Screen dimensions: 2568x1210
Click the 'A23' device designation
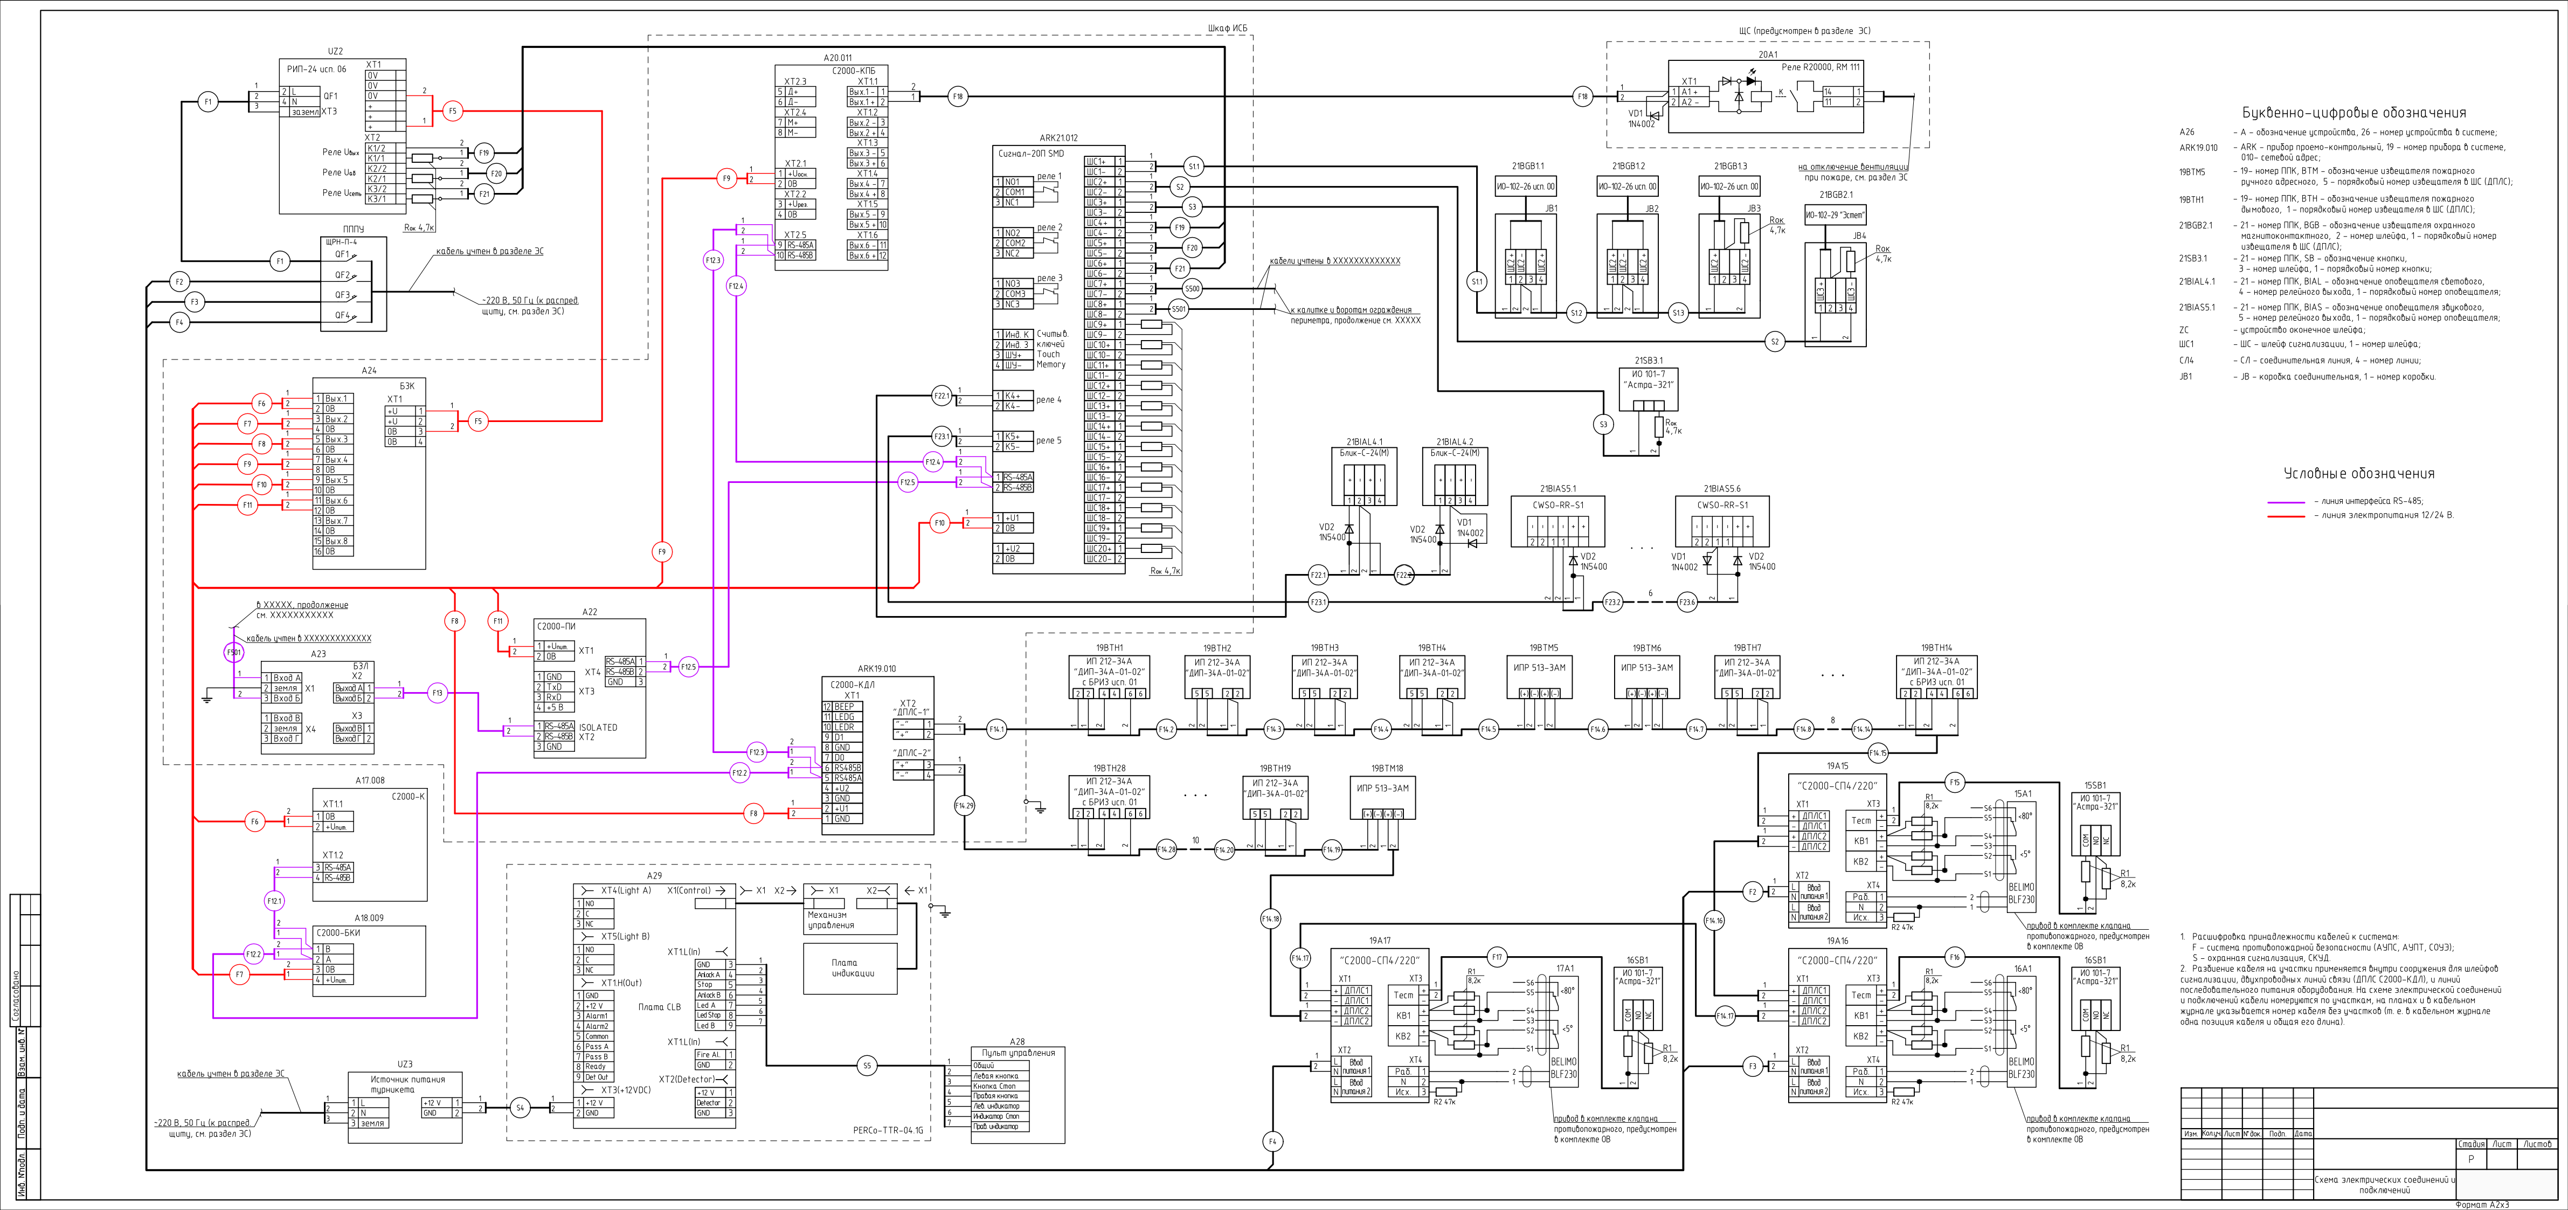click(x=318, y=654)
